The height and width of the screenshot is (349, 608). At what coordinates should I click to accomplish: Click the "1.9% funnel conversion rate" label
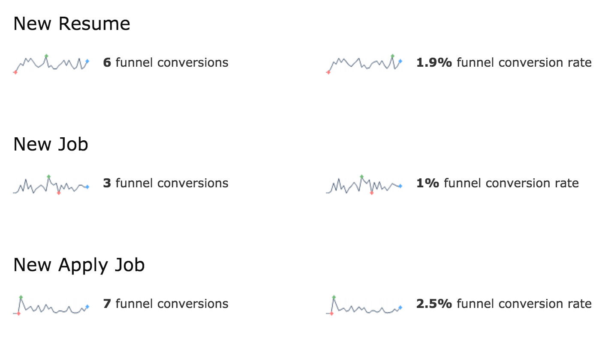[504, 63]
